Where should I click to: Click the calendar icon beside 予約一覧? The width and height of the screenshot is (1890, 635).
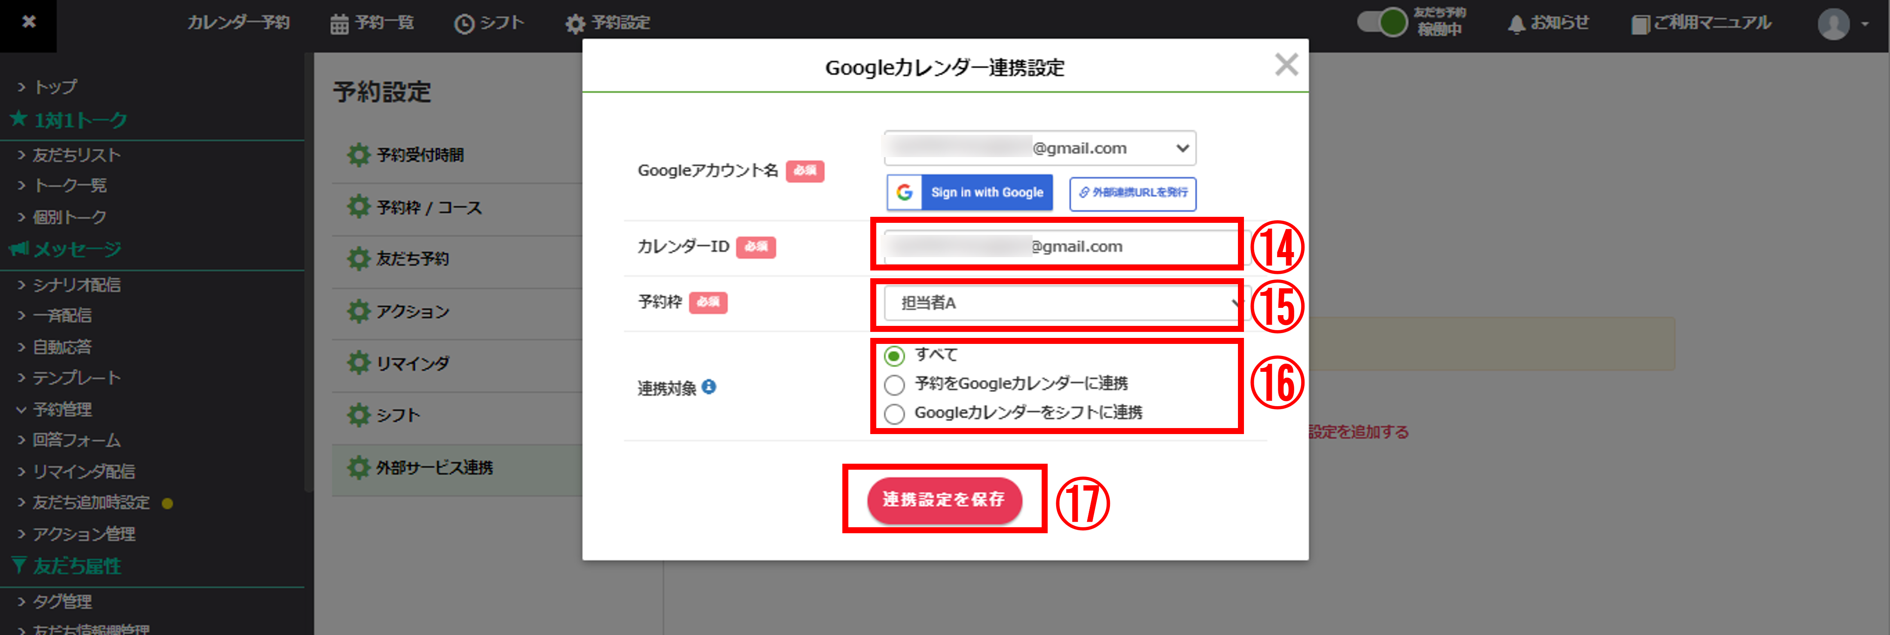pyautogui.click(x=338, y=24)
